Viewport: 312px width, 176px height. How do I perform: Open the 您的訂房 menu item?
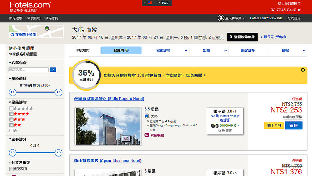294,18
